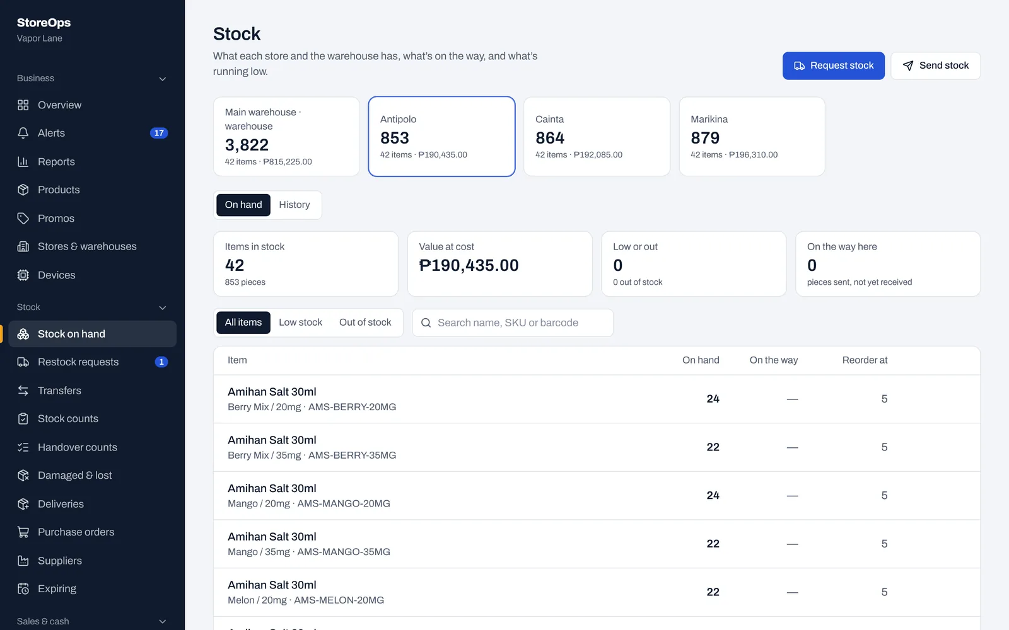Click the Request stock button

point(834,66)
